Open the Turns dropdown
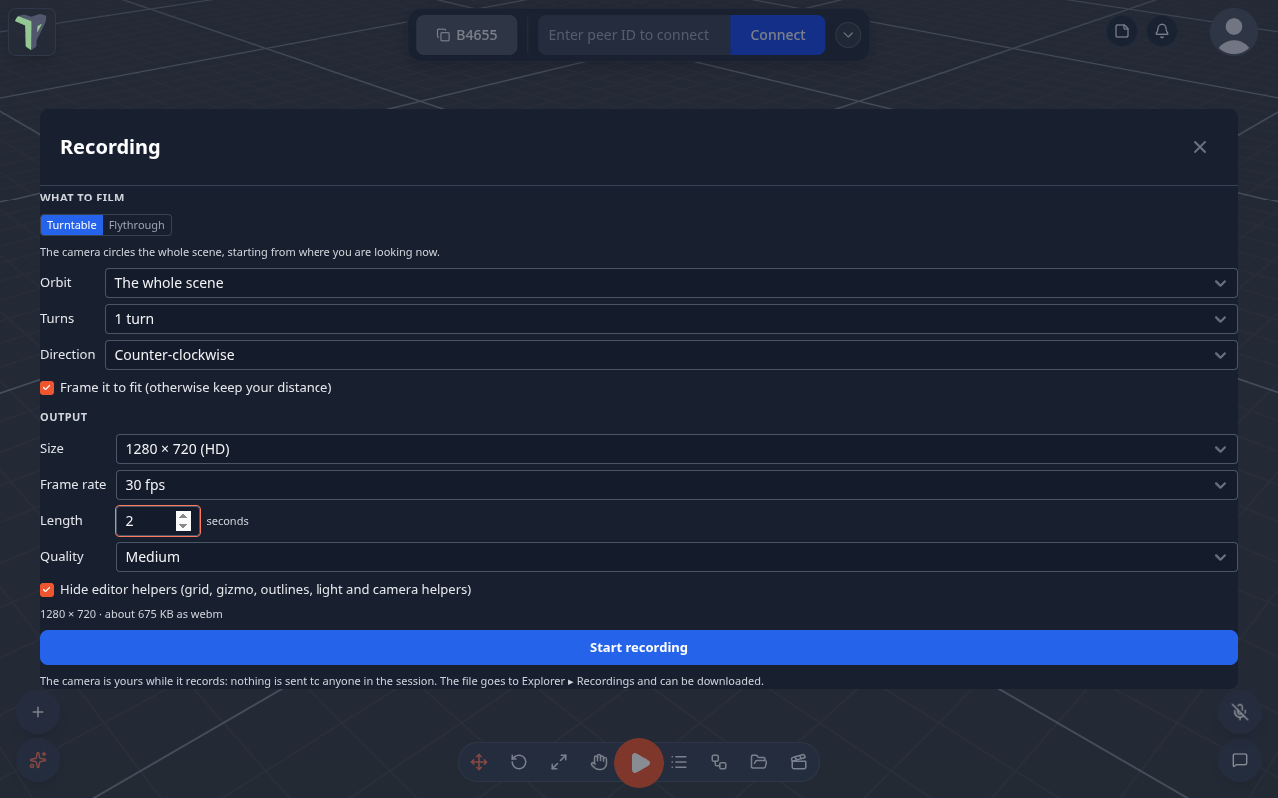 click(x=671, y=319)
